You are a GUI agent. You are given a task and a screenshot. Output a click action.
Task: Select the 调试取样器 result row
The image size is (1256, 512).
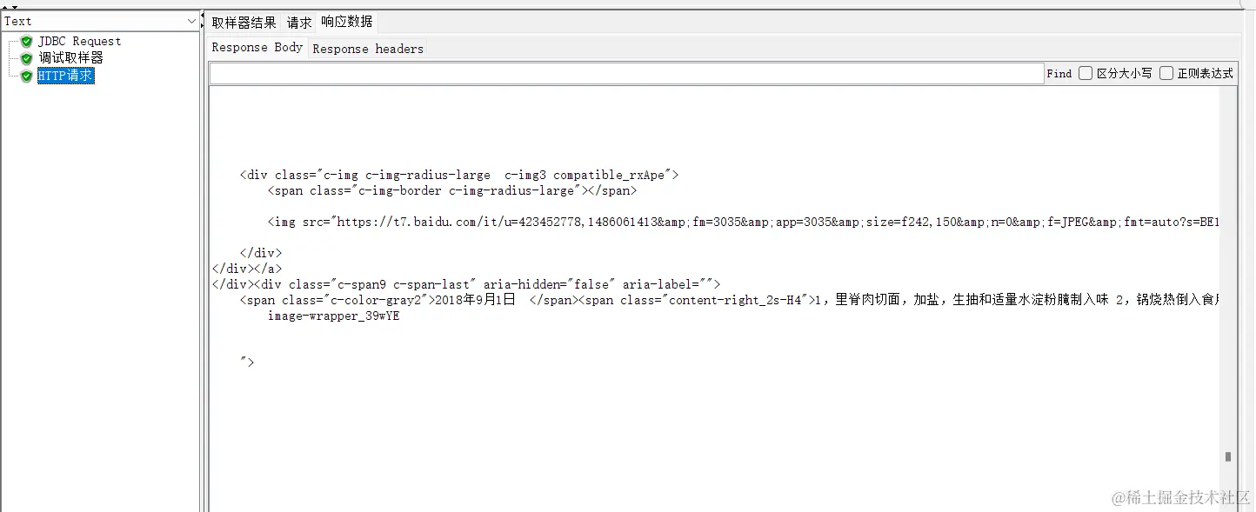[70, 58]
